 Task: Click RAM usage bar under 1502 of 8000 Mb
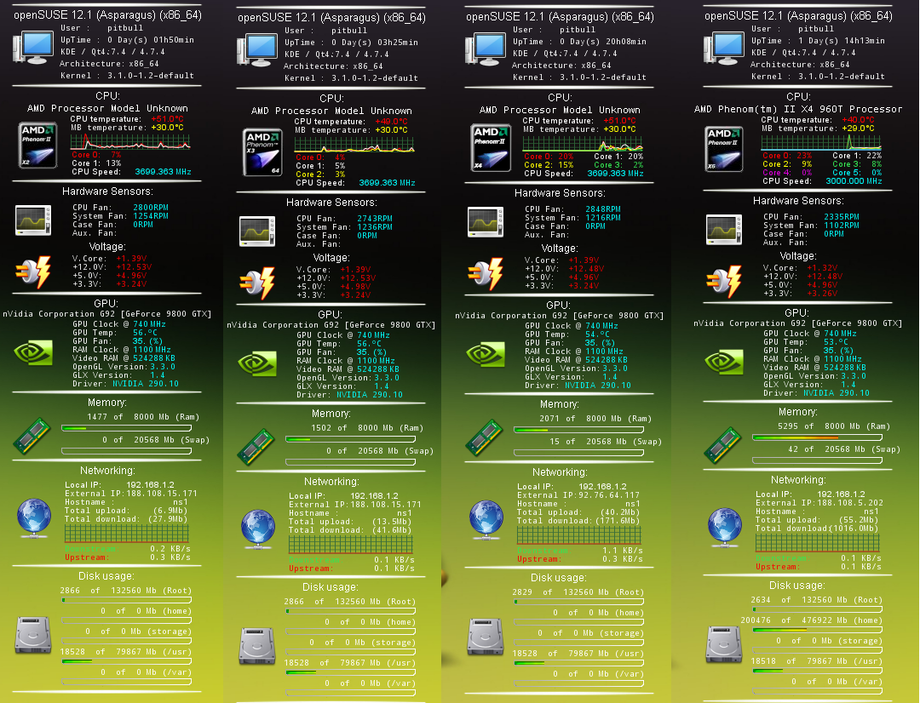click(x=350, y=439)
